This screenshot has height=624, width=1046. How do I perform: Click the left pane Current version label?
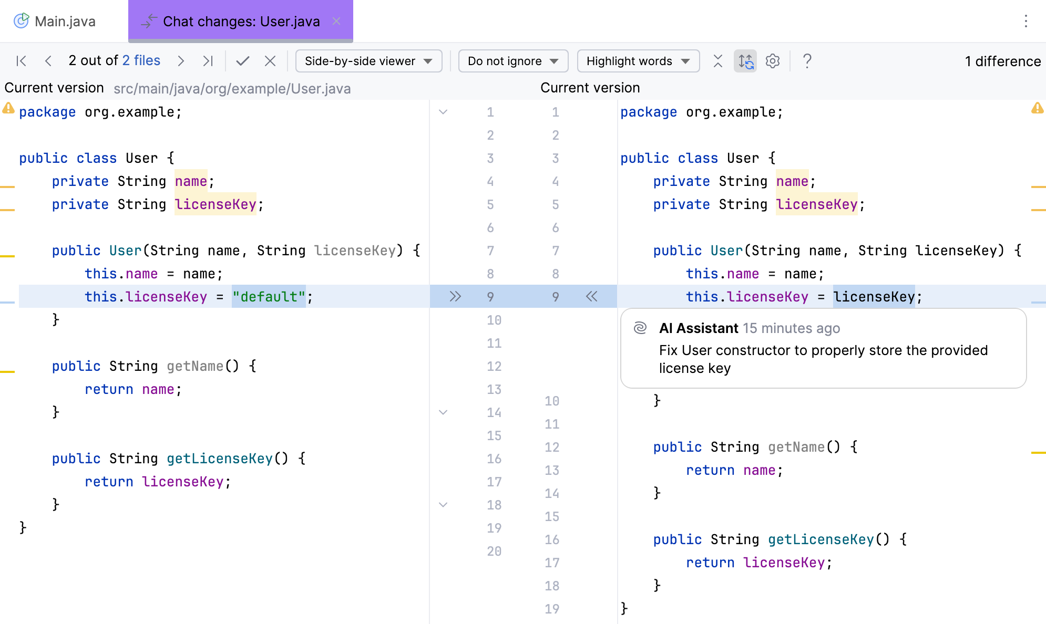click(x=54, y=88)
